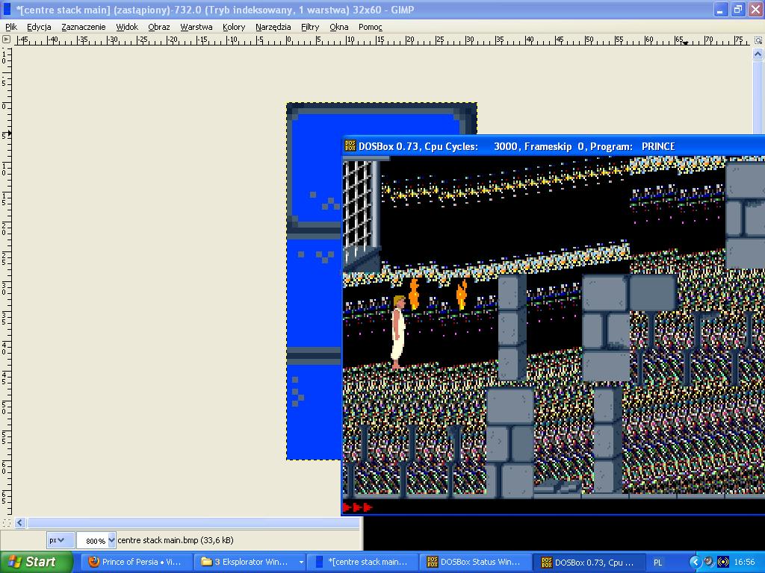The height and width of the screenshot is (573, 765).
Task: Open the Okna menu
Action: [338, 27]
